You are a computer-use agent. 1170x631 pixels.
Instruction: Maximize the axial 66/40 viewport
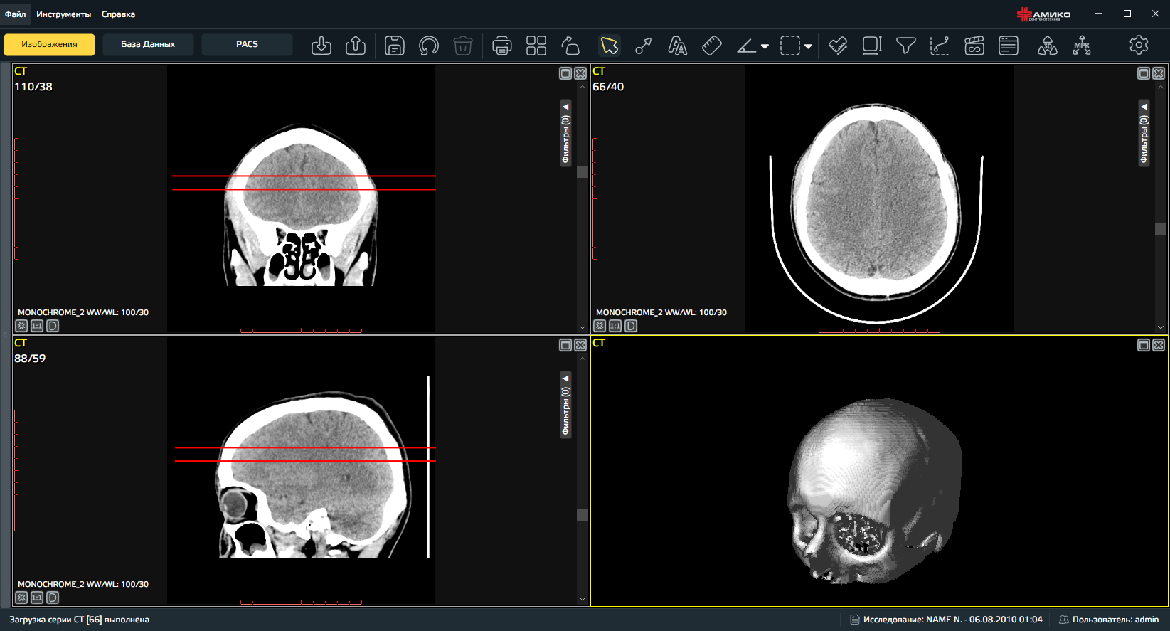click(1144, 73)
